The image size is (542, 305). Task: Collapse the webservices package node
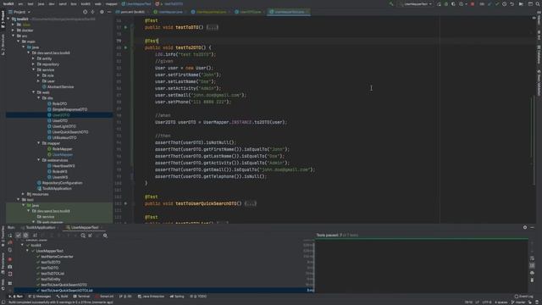point(39,160)
